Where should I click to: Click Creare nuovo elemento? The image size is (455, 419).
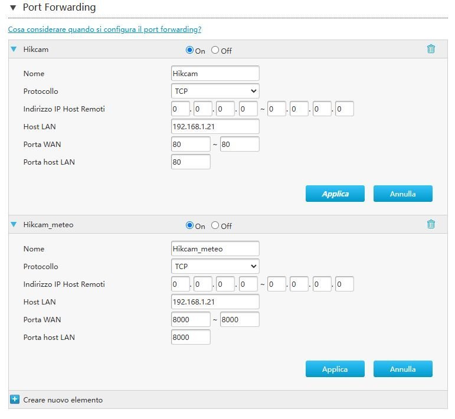(63, 400)
